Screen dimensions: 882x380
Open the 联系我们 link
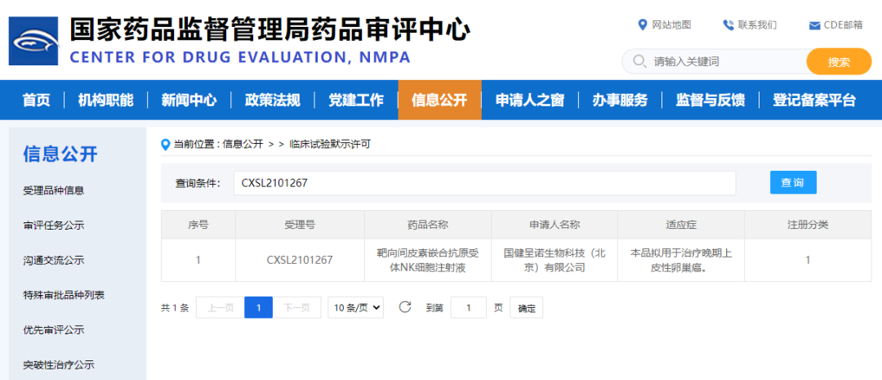757,25
